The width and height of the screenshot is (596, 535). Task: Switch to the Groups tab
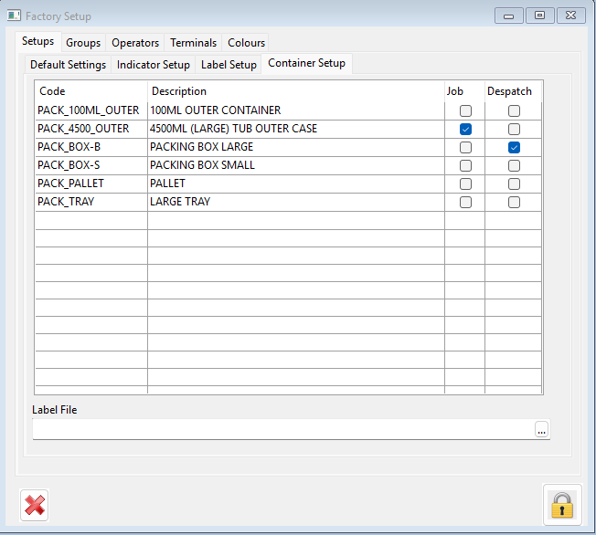pyautogui.click(x=83, y=43)
